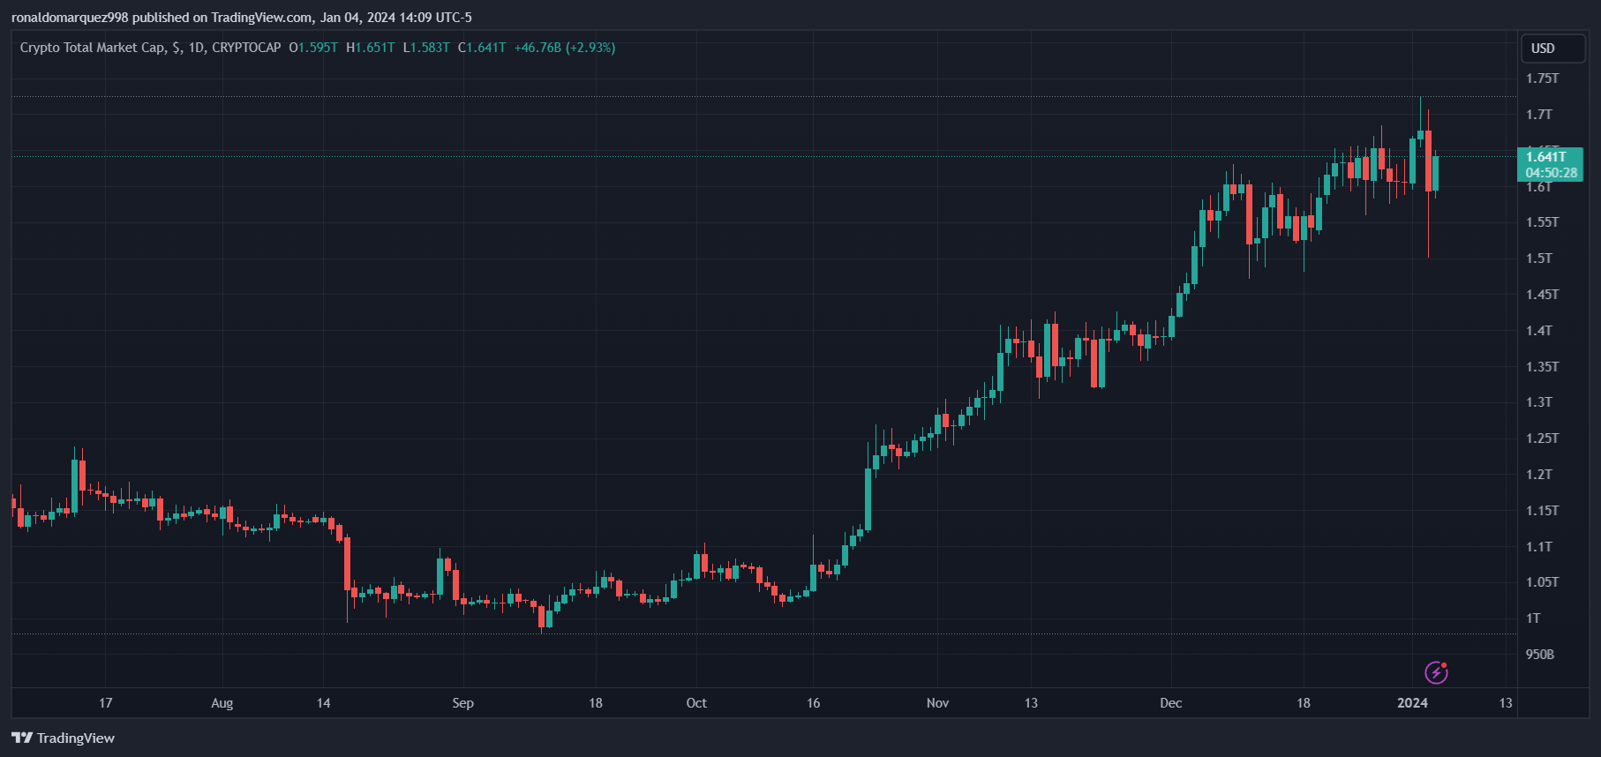Click the publisher info text at top

pyautogui.click(x=242, y=18)
